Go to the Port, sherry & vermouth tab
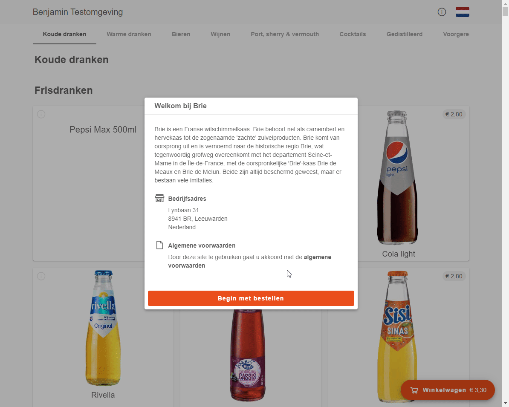 (285, 34)
